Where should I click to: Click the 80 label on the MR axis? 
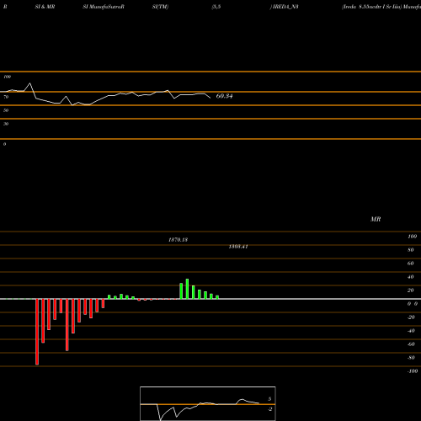(411, 250)
